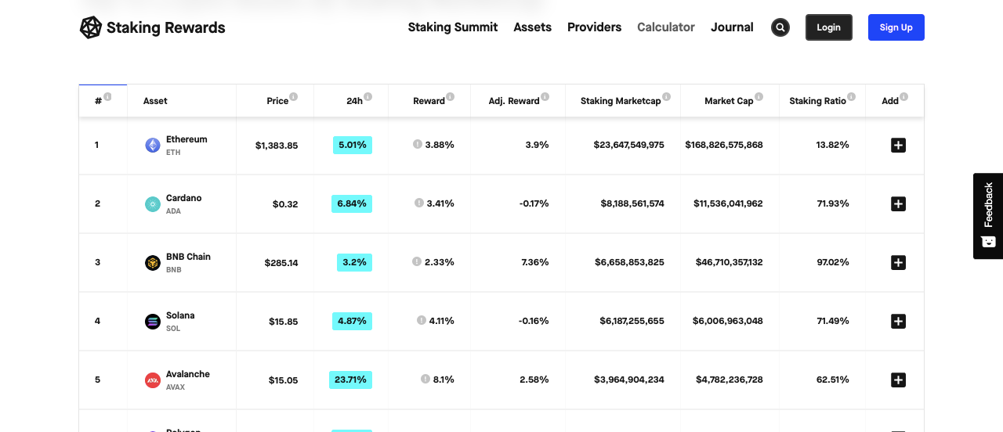Sort by the Asset column header
This screenshot has width=1003, height=432.
(155, 101)
